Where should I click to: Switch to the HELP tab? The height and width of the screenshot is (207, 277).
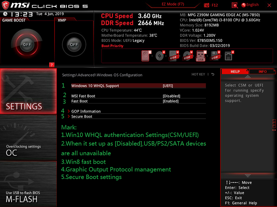click(x=235, y=72)
